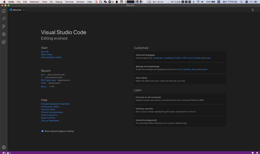Open the Explorer view in activity bar
This screenshot has height=154, width=260.
pos(4,11)
